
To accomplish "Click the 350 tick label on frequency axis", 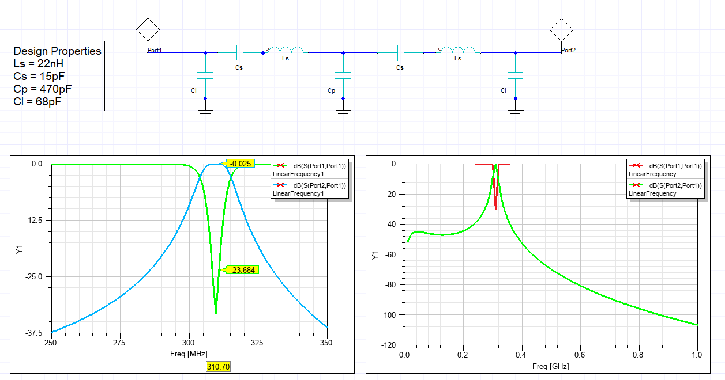I will 326,343.
